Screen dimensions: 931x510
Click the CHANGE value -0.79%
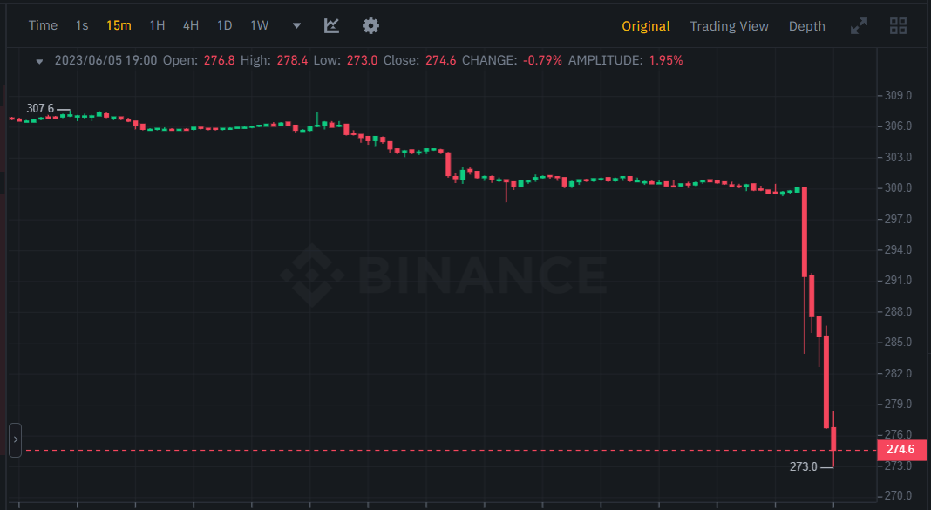point(543,60)
